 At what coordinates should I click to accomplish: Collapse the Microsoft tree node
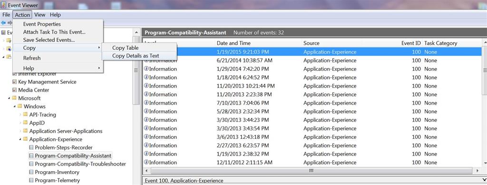coord(10,98)
